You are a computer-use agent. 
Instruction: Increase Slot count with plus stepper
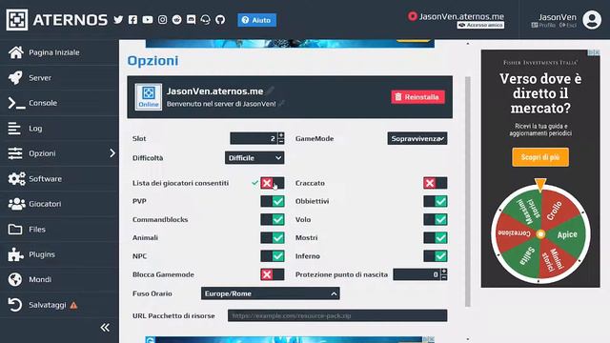(x=281, y=135)
